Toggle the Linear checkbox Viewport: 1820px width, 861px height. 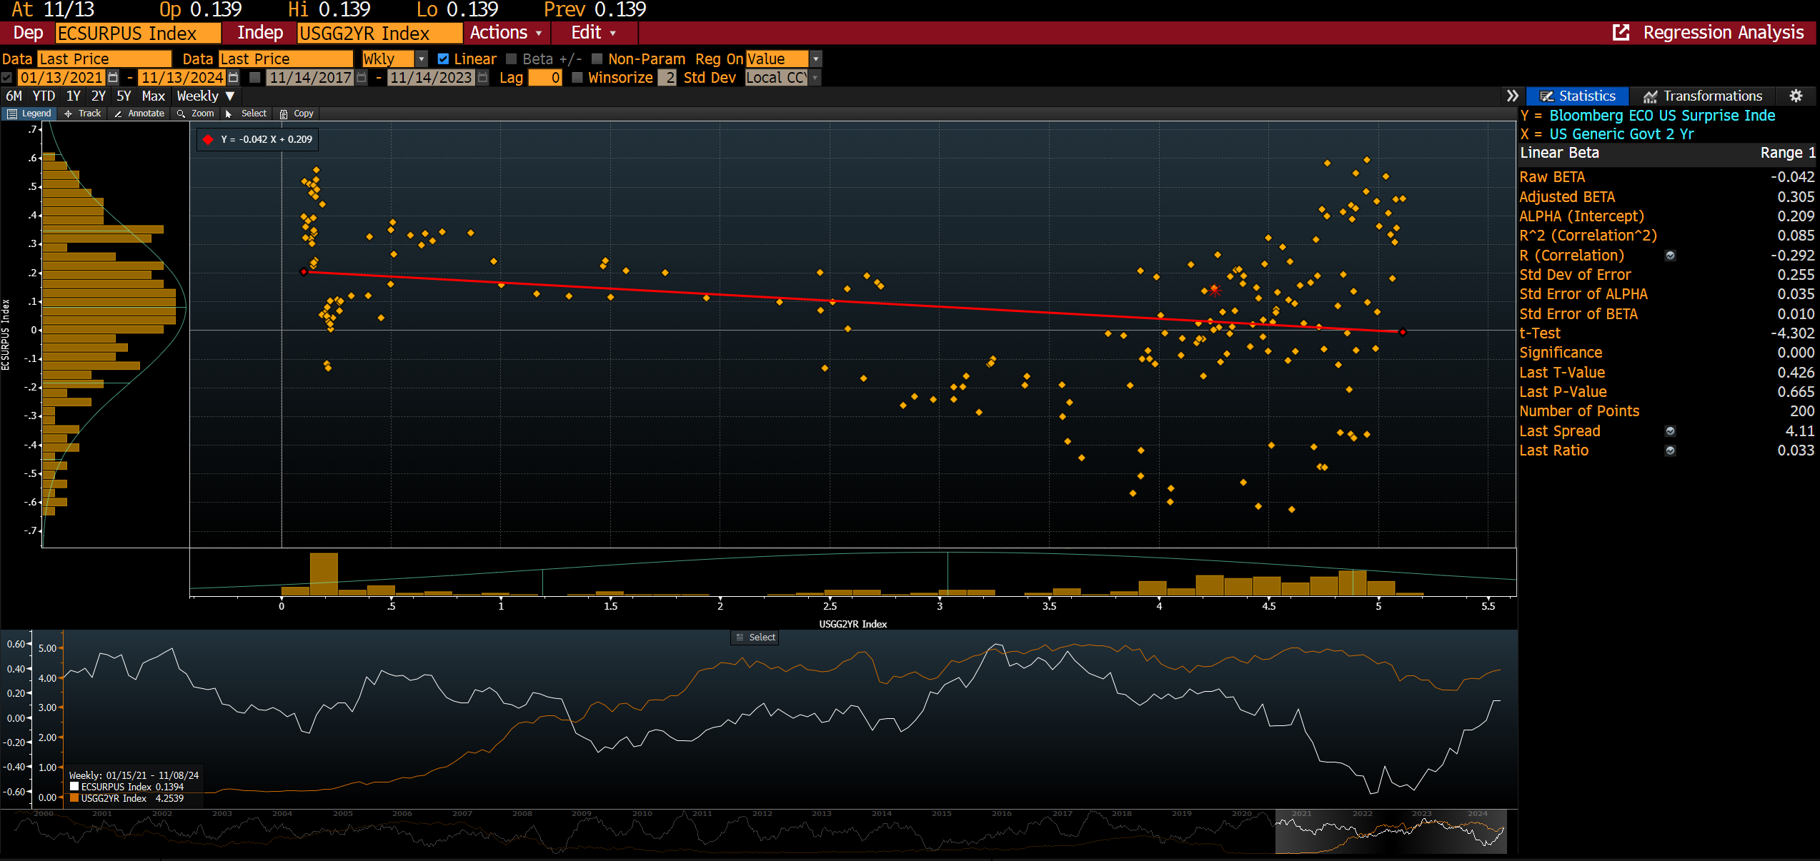click(443, 59)
